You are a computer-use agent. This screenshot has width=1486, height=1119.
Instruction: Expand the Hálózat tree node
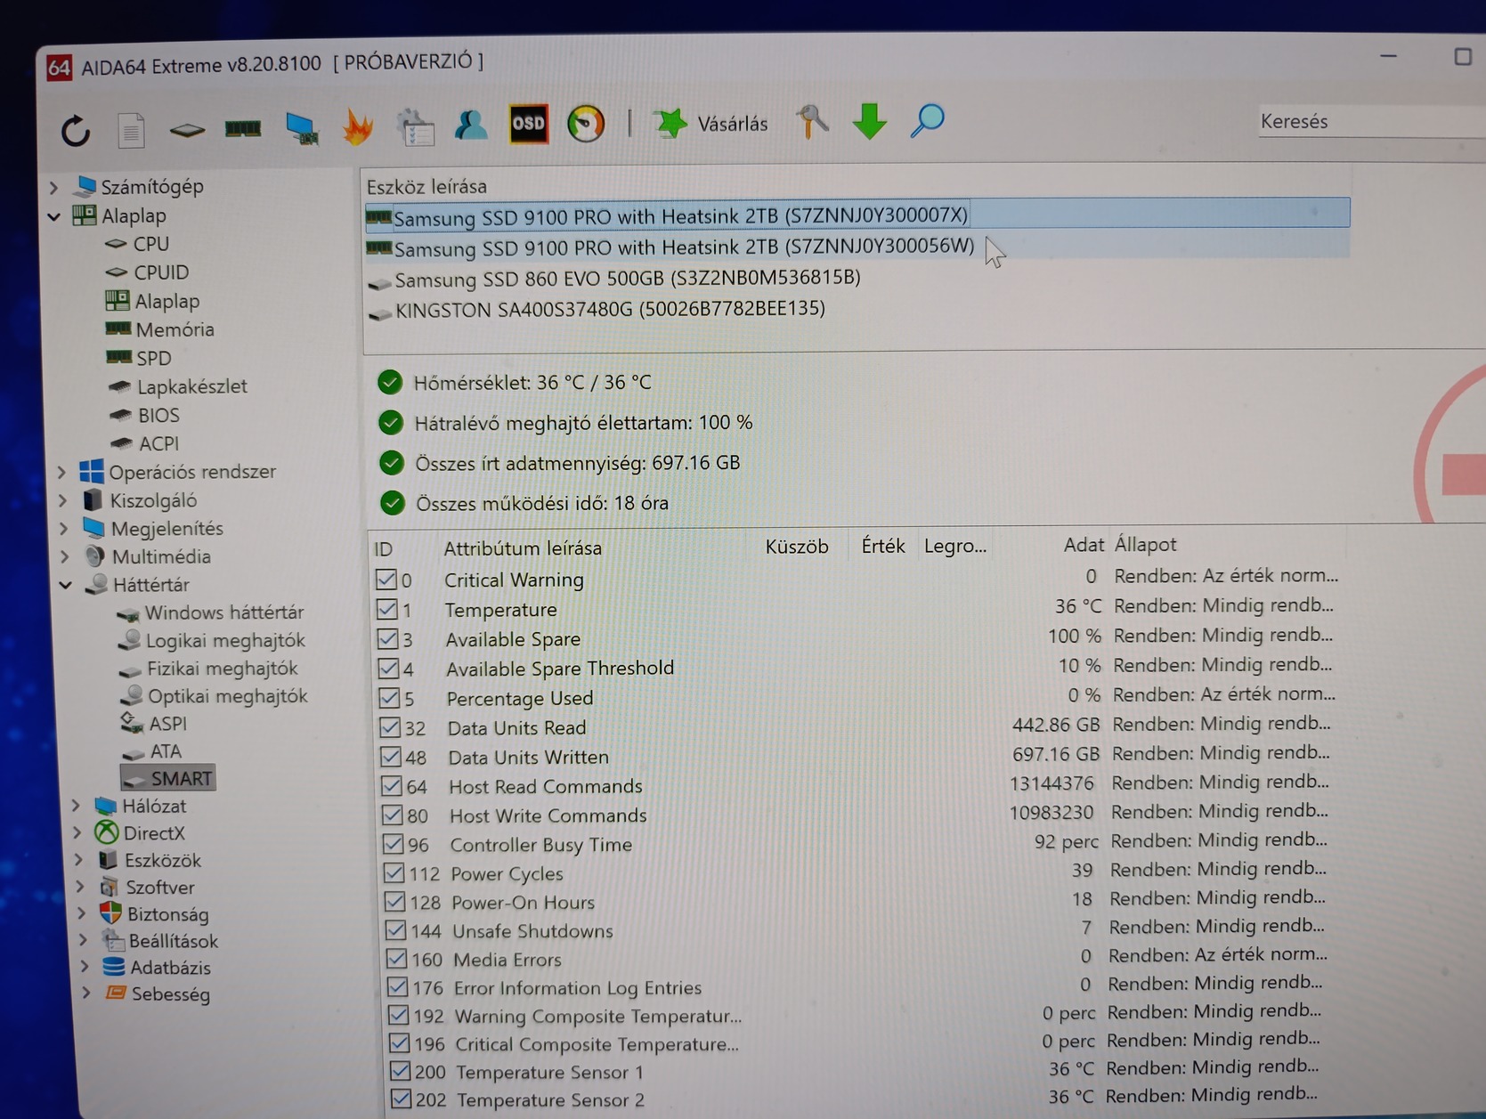tap(77, 806)
